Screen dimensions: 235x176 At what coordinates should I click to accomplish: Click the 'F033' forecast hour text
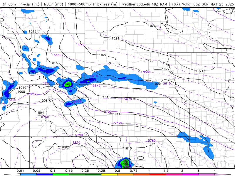click(x=176, y=4)
